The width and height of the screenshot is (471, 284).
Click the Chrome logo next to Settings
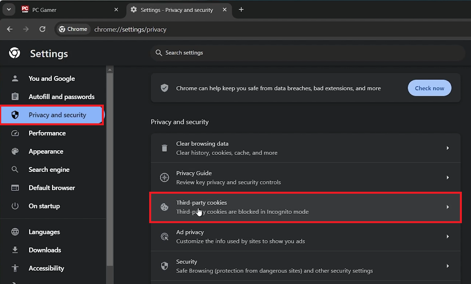[14, 53]
